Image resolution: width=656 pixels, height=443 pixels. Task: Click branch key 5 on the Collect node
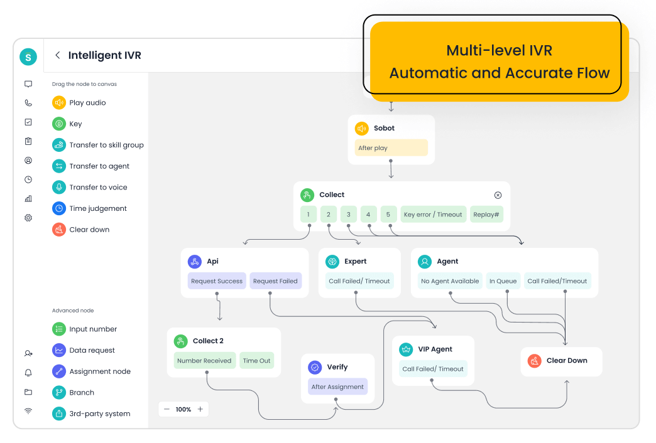click(388, 214)
